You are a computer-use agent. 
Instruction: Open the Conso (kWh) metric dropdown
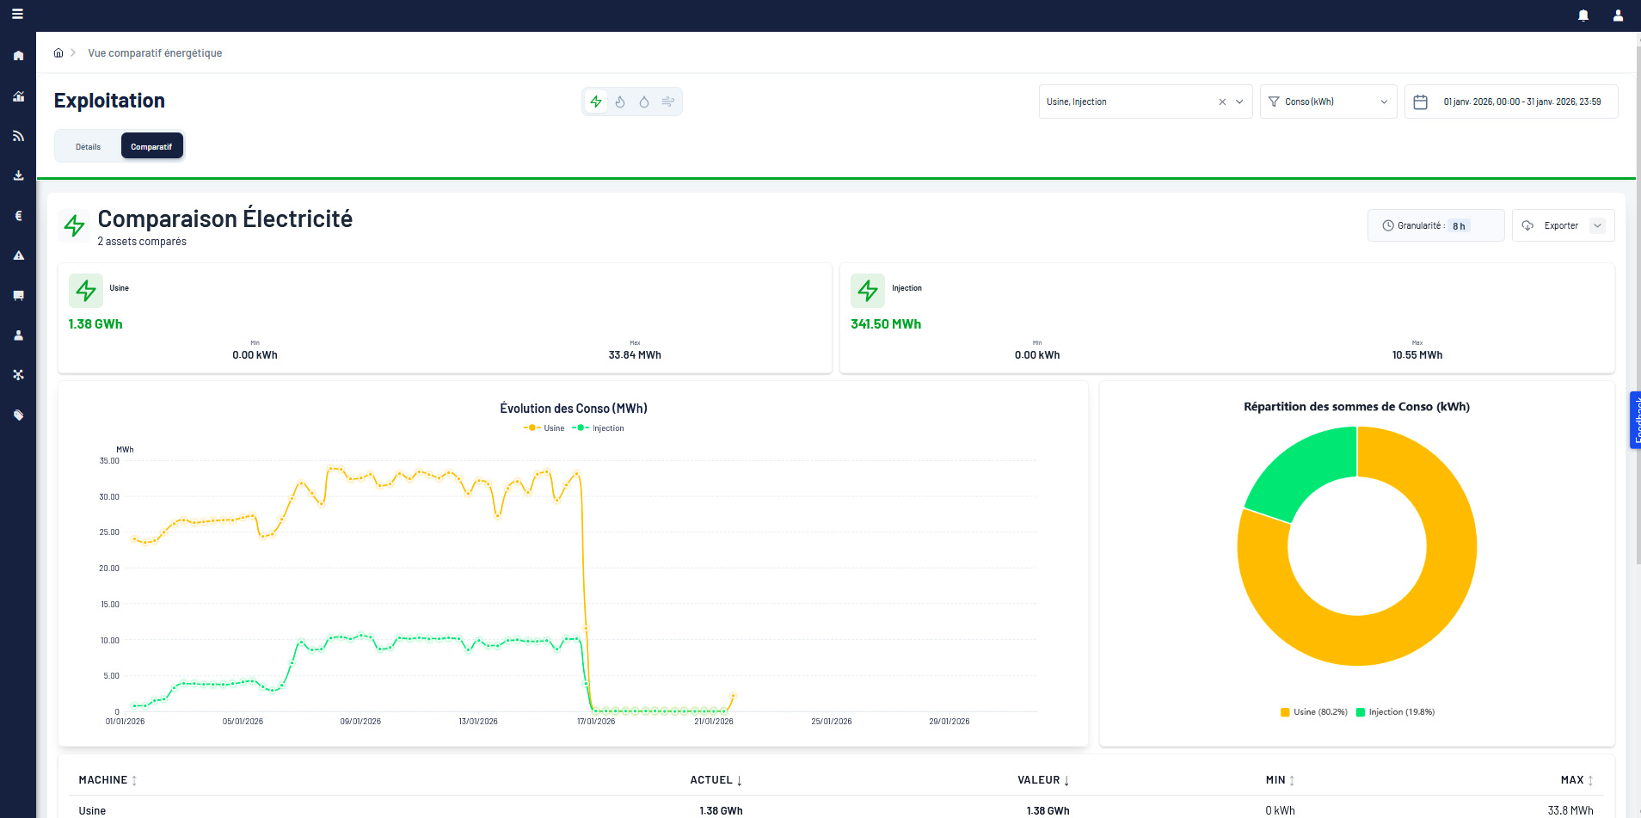point(1328,101)
